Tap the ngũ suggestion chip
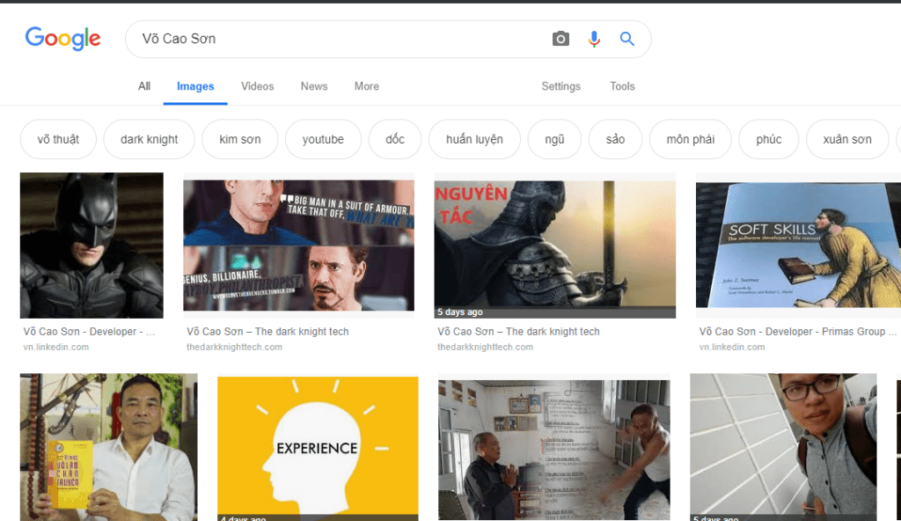Screen dimensions: 901x521 pyautogui.click(x=554, y=139)
